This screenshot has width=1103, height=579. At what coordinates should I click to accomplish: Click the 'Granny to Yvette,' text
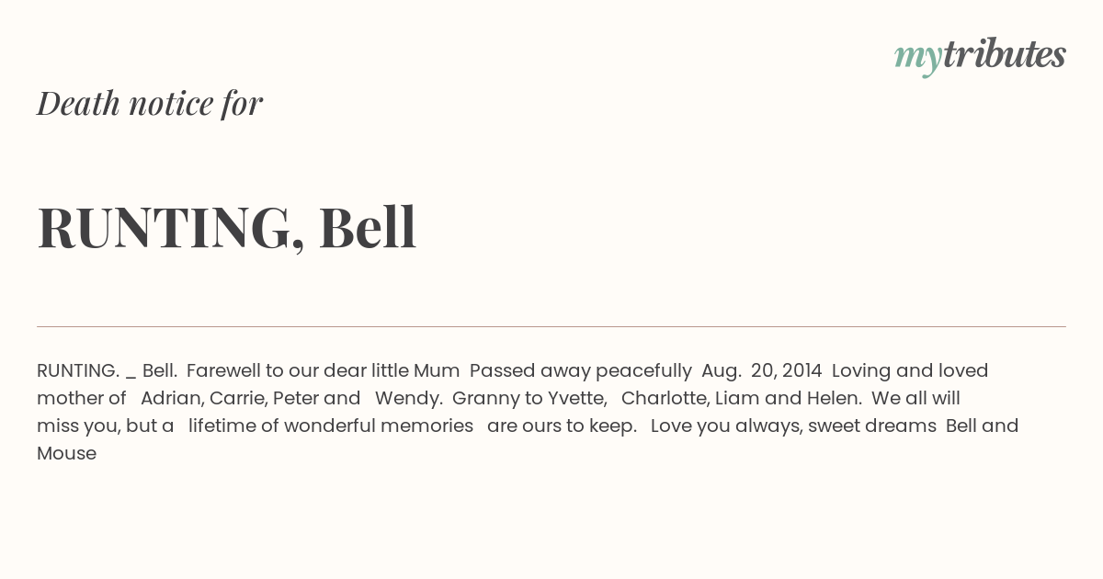[x=529, y=399]
